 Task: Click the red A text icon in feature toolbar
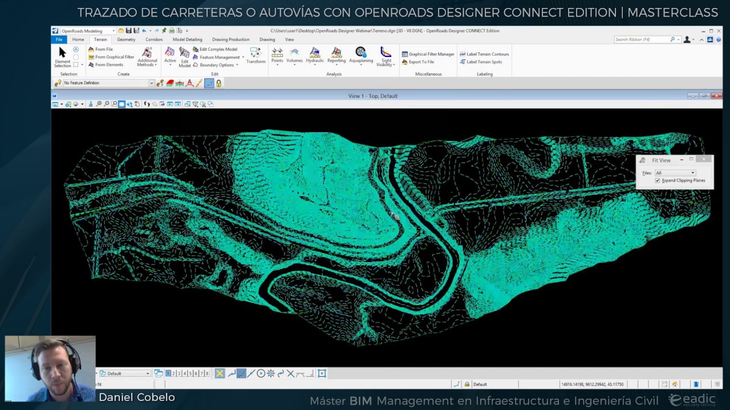tap(189, 83)
